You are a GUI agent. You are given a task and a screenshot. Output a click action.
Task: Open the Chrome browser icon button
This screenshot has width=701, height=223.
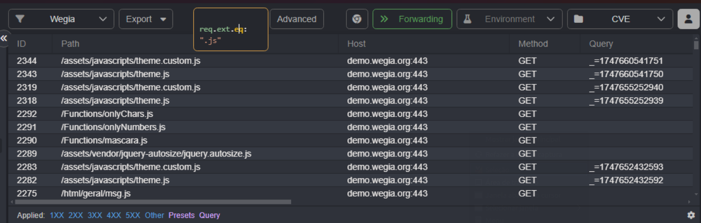pos(357,19)
